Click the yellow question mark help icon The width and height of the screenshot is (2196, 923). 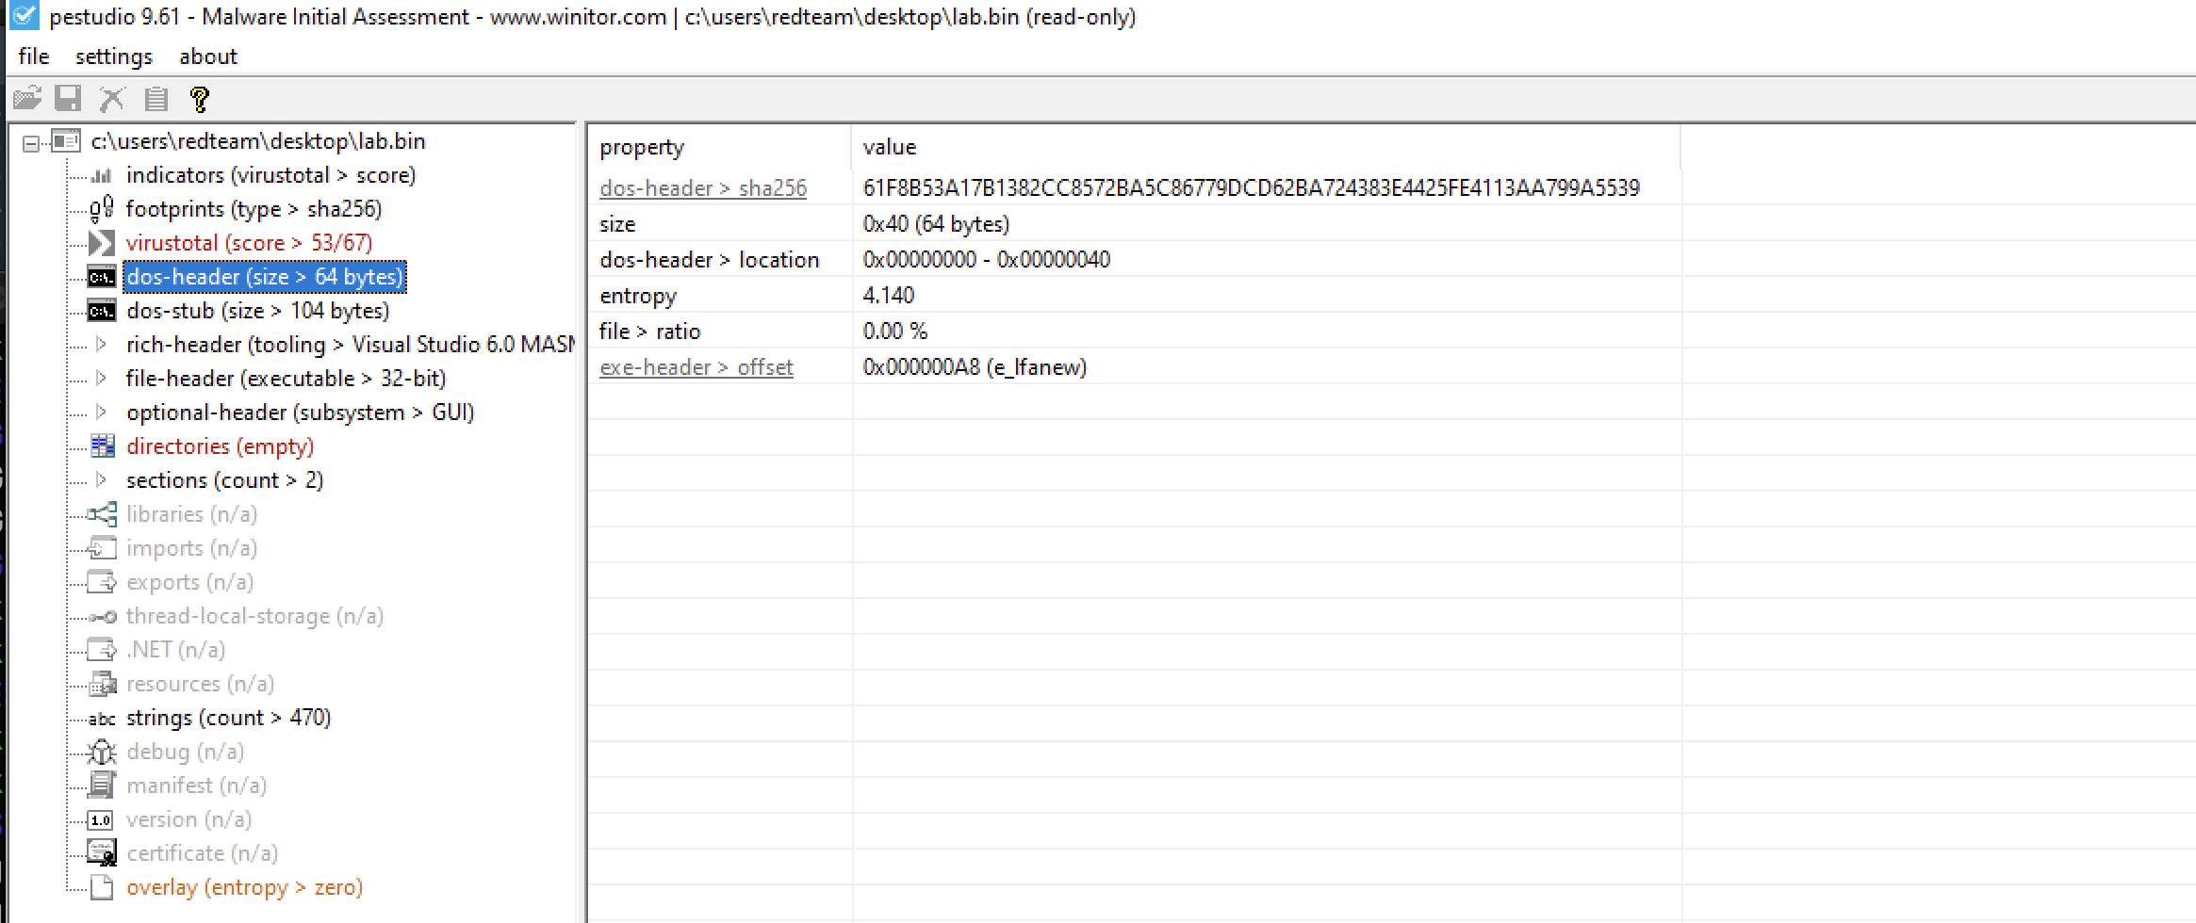pos(199,98)
